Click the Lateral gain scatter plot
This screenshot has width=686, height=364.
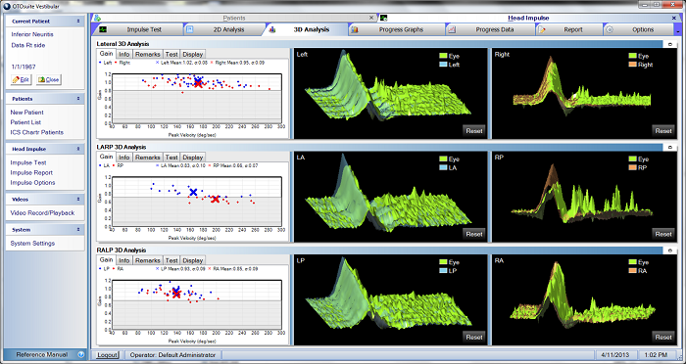pyautogui.click(x=196, y=99)
